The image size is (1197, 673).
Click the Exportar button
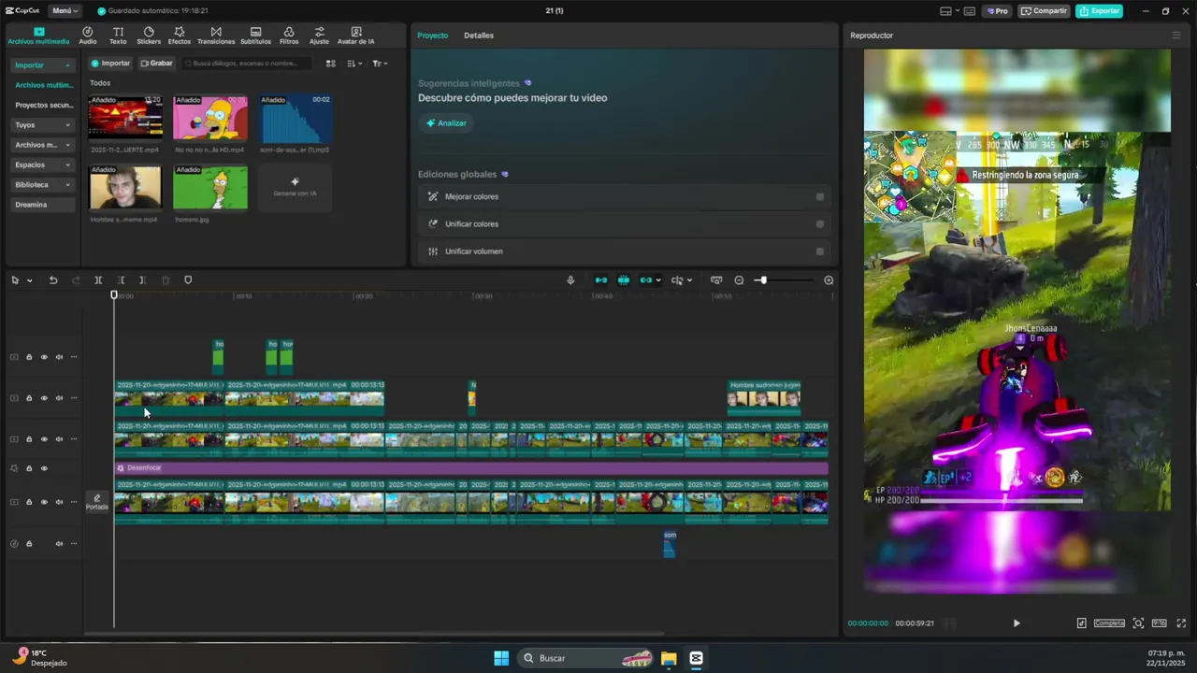pos(1100,11)
